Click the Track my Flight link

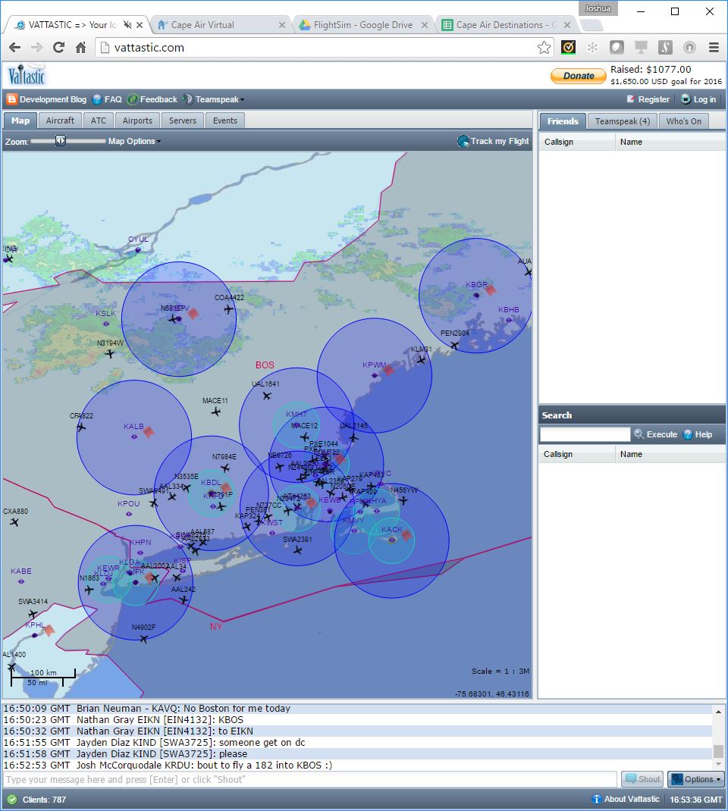(x=500, y=141)
